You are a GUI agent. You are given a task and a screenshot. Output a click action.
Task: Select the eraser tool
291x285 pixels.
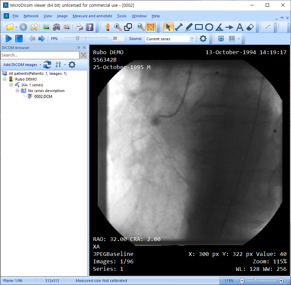(x=250, y=27)
